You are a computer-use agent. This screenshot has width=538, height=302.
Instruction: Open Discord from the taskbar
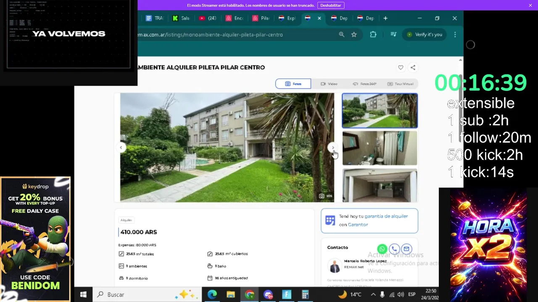268,294
